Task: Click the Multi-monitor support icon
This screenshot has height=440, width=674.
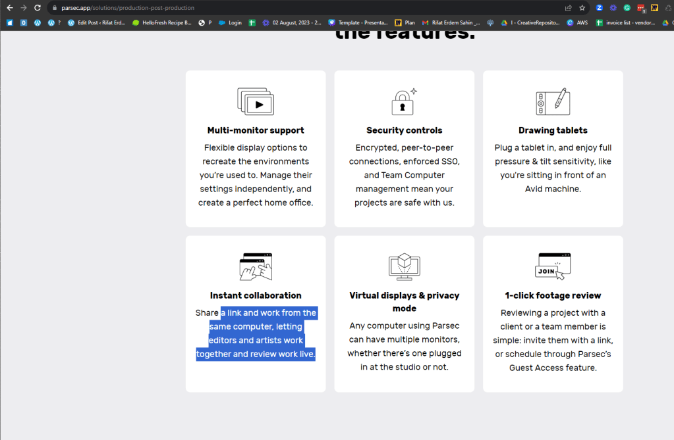Action: click(256, 102)
